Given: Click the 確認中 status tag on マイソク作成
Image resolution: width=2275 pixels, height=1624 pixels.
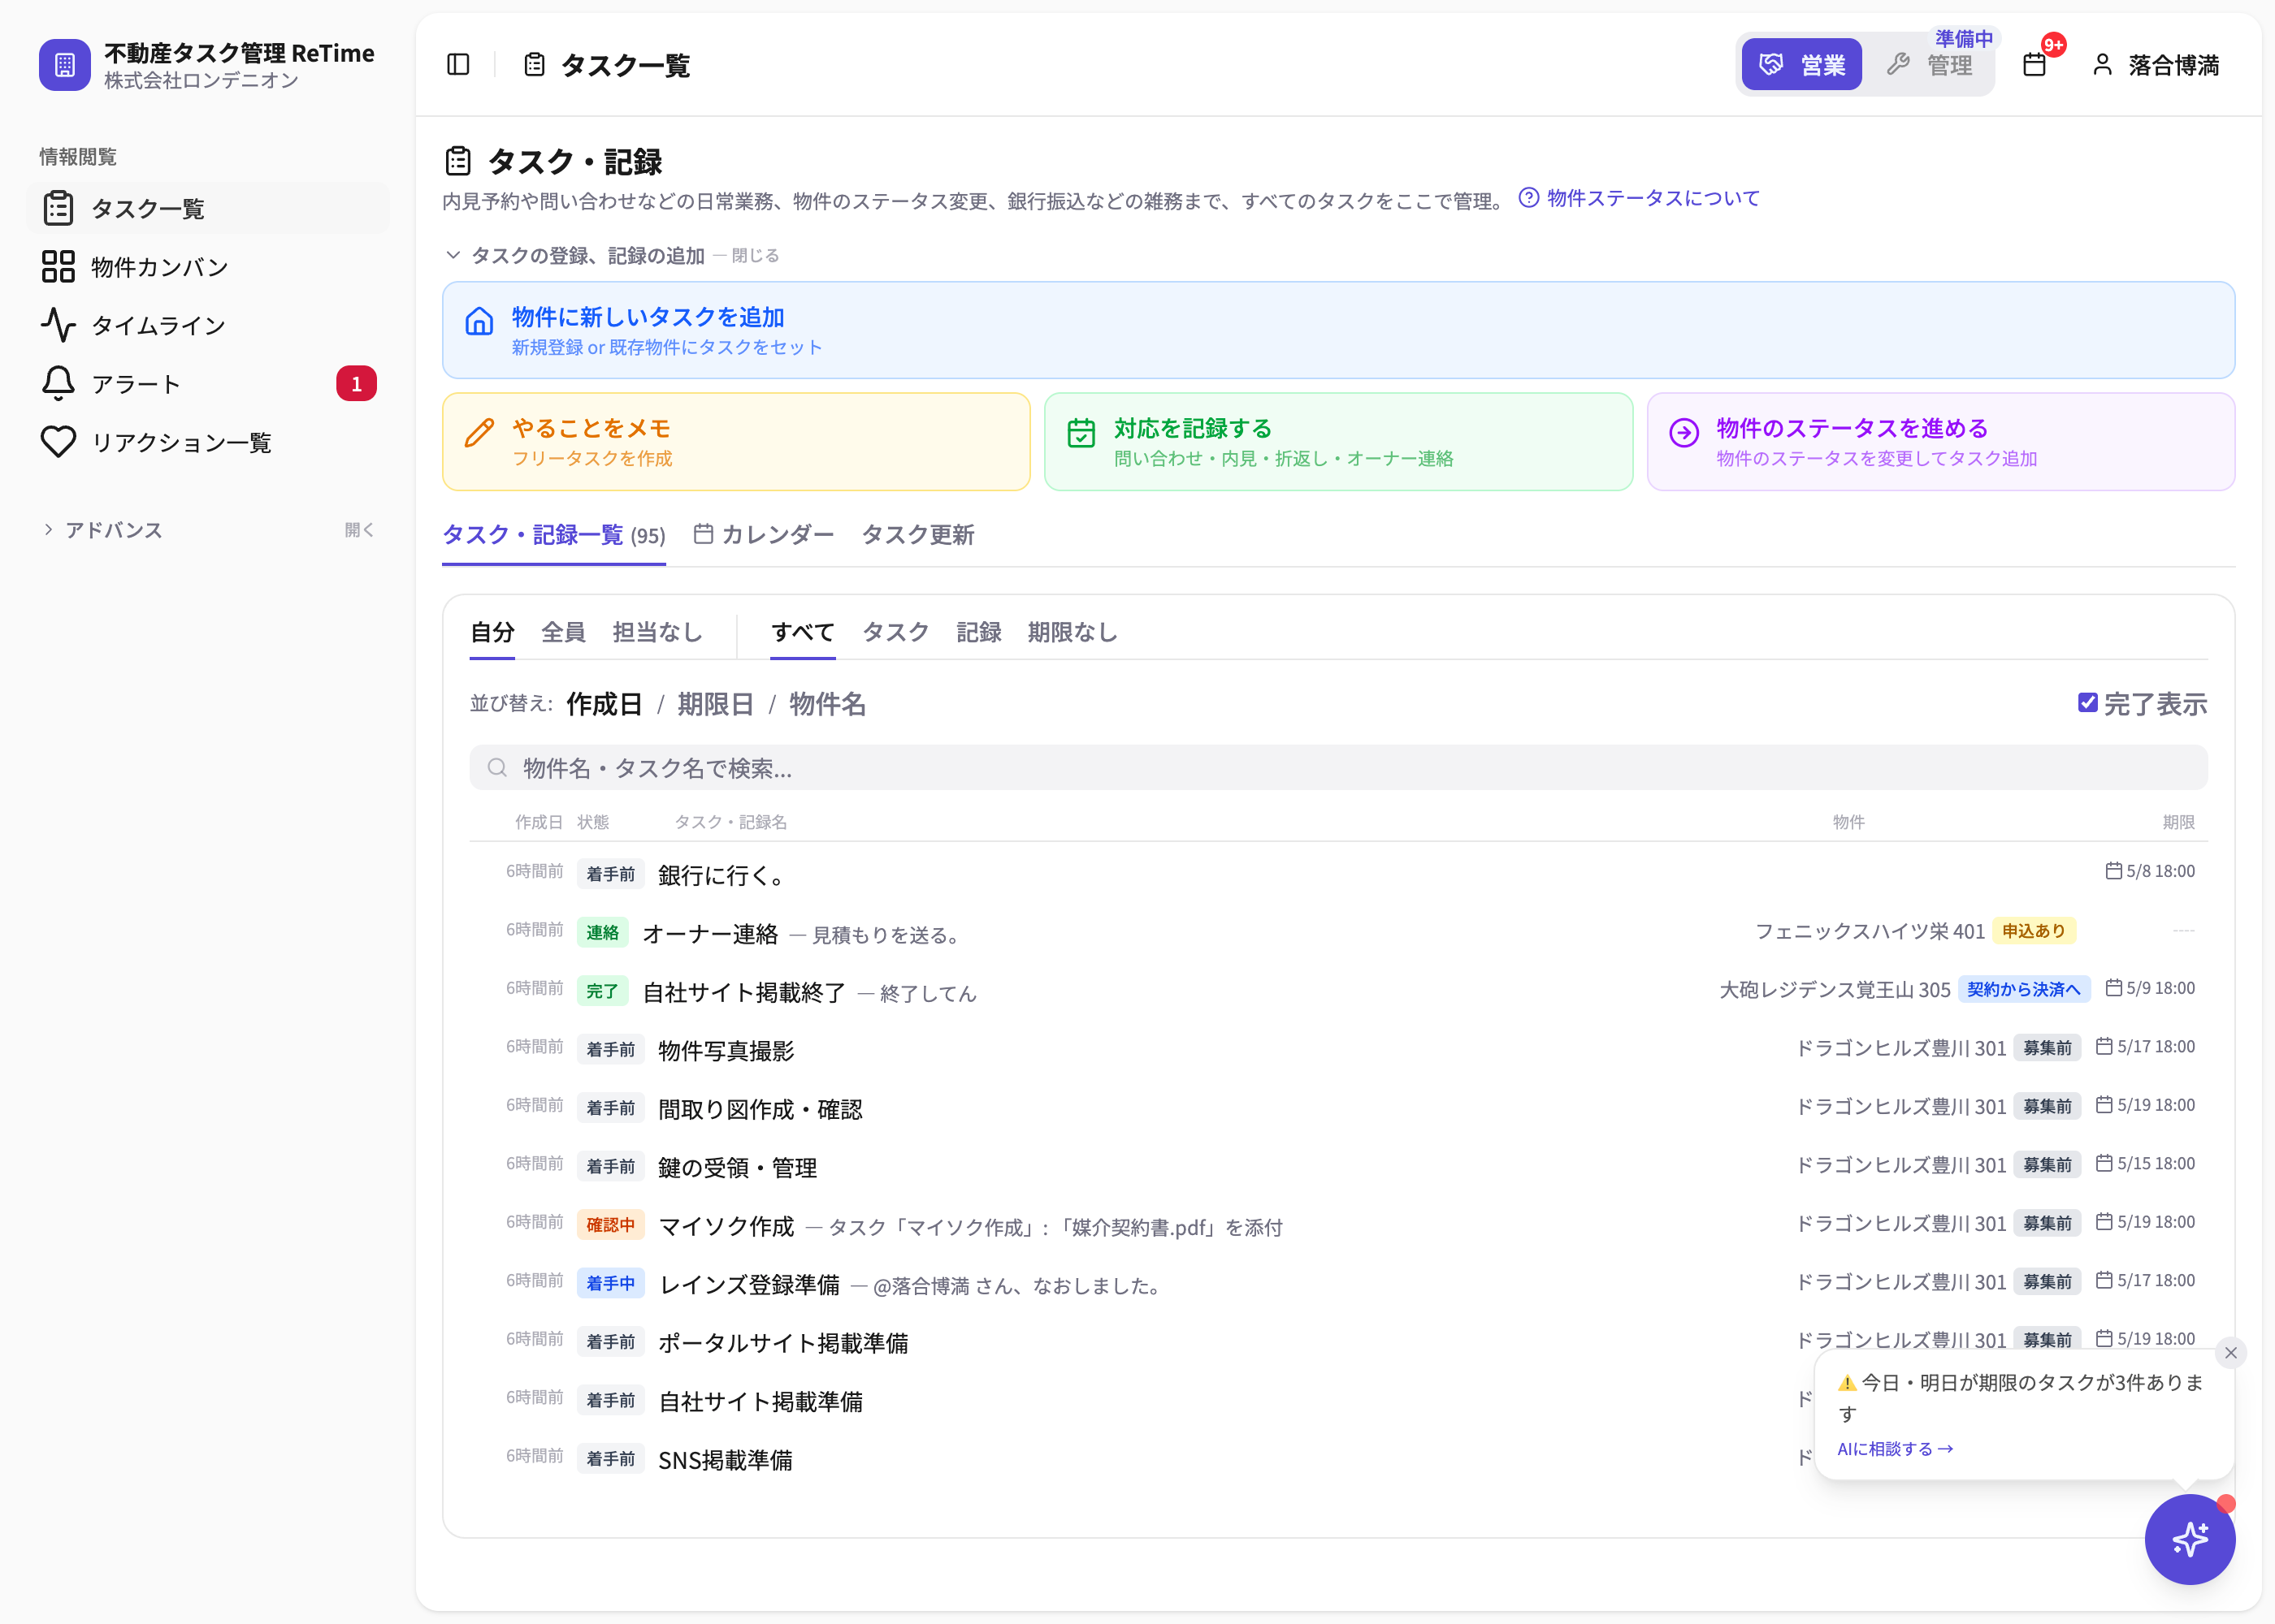Looking at the screenshot, I should click(610, 1225).
